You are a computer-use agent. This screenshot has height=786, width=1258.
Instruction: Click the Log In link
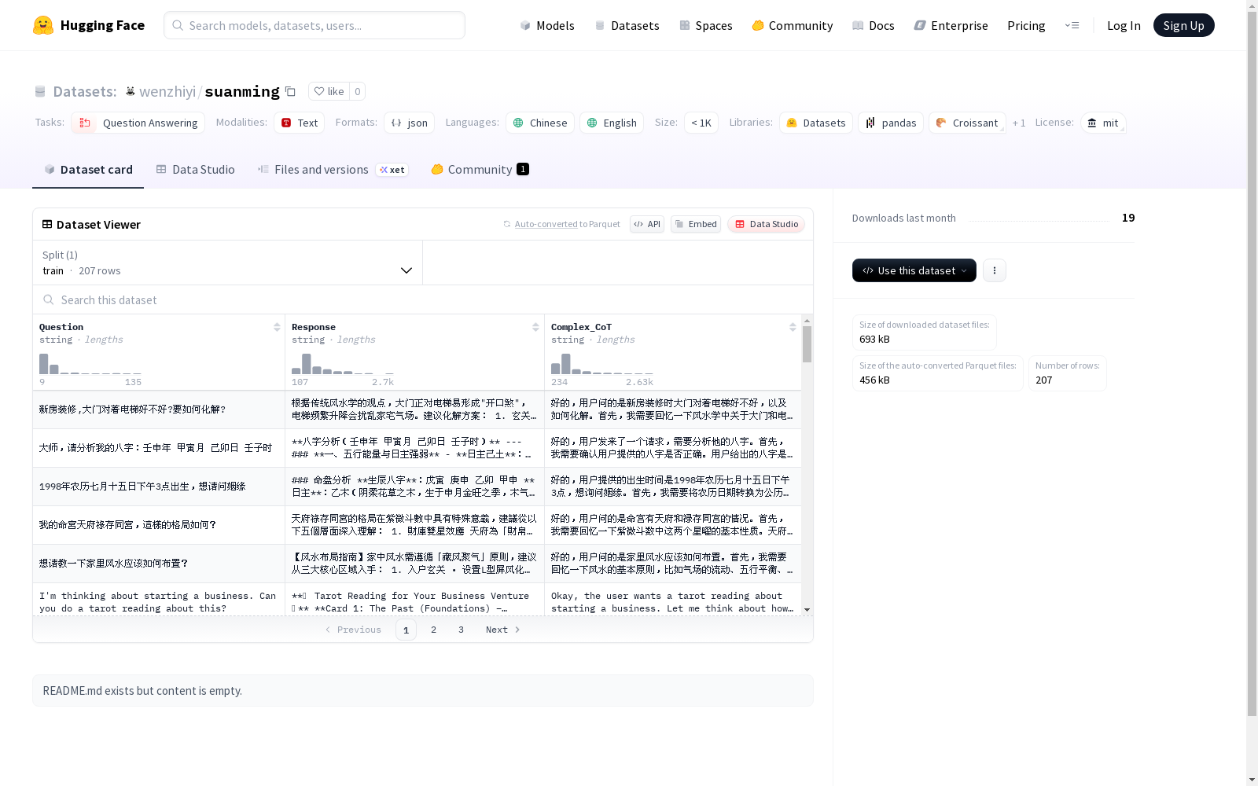(1124, 25)
